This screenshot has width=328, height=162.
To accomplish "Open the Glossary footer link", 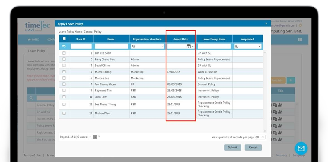I will click(281, 155).
